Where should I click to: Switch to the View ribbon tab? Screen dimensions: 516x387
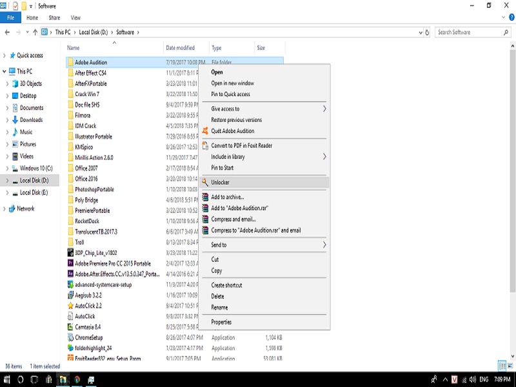click(x=75, y=18)
